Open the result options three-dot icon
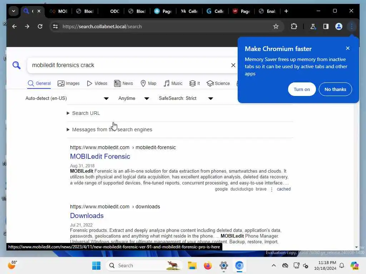The height and width of the screenshot is (274, 366). [x=272, y=189]
